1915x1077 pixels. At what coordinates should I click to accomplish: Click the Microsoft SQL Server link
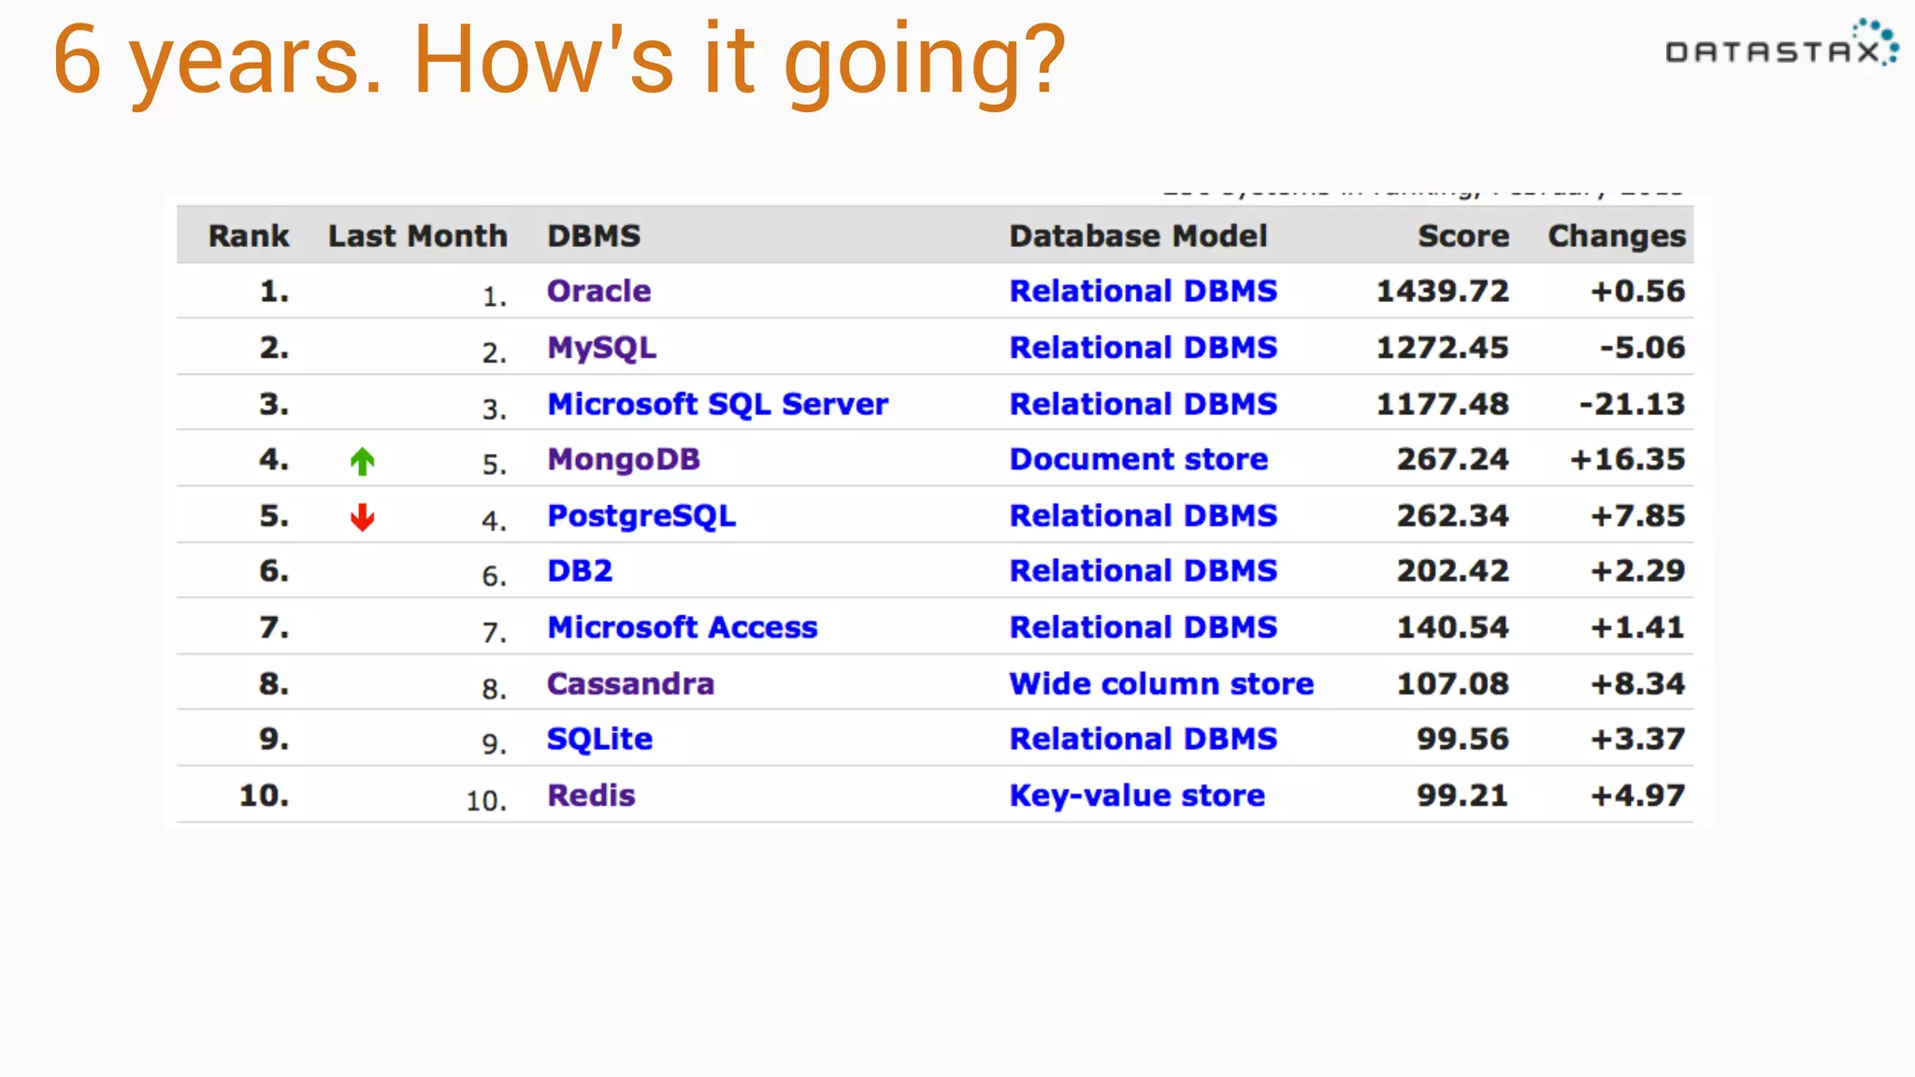[x=717, y=404]
